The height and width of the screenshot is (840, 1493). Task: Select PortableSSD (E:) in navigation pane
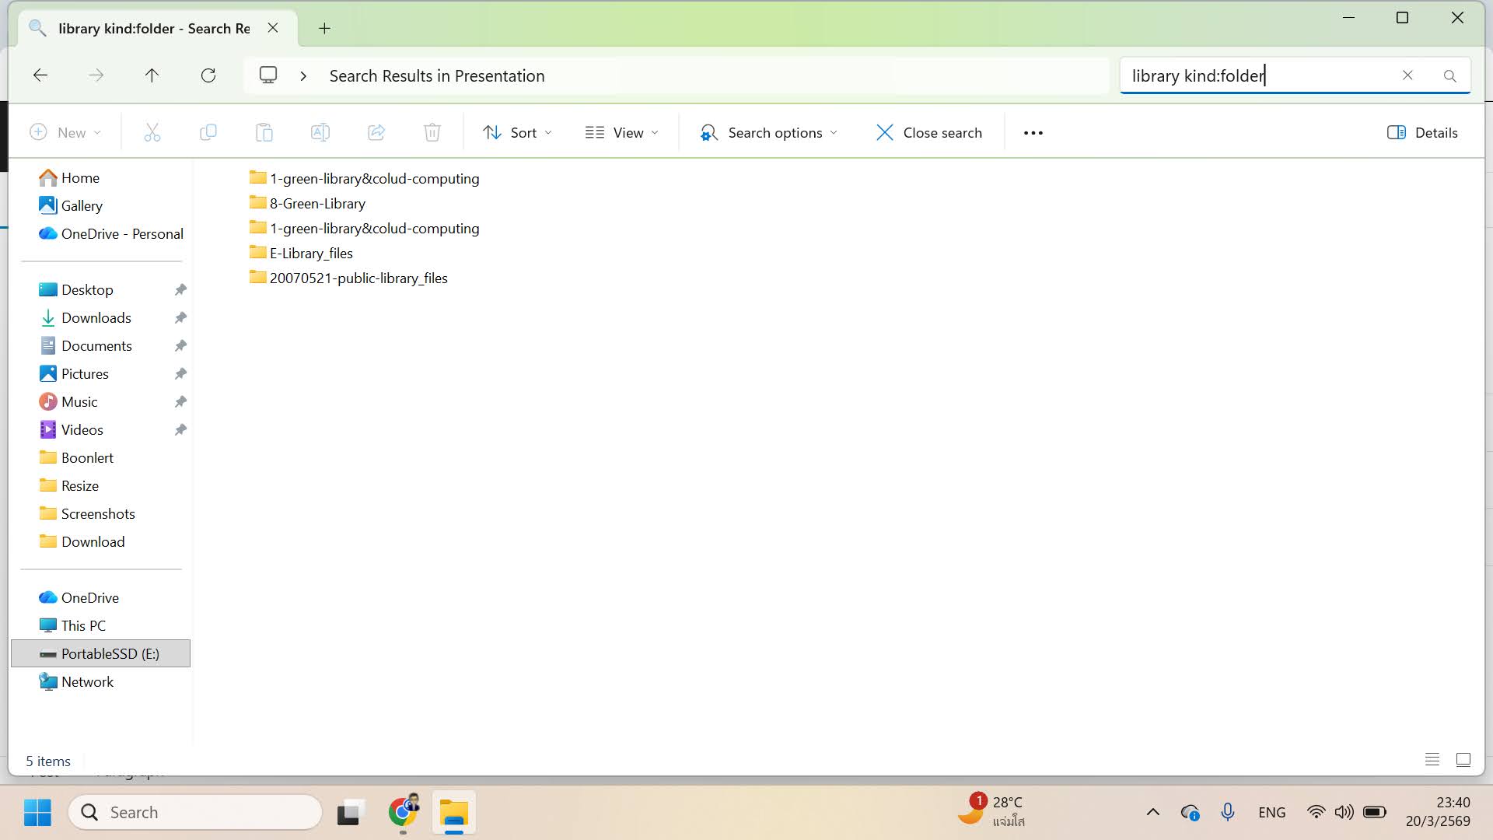point(110,654)
